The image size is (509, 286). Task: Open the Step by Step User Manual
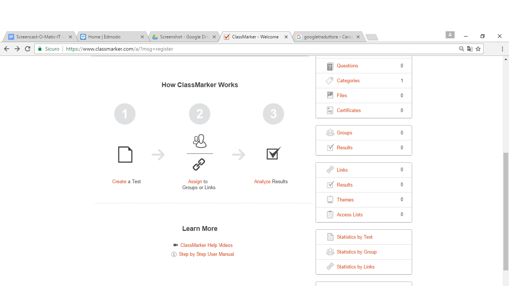tap(206, 254)
